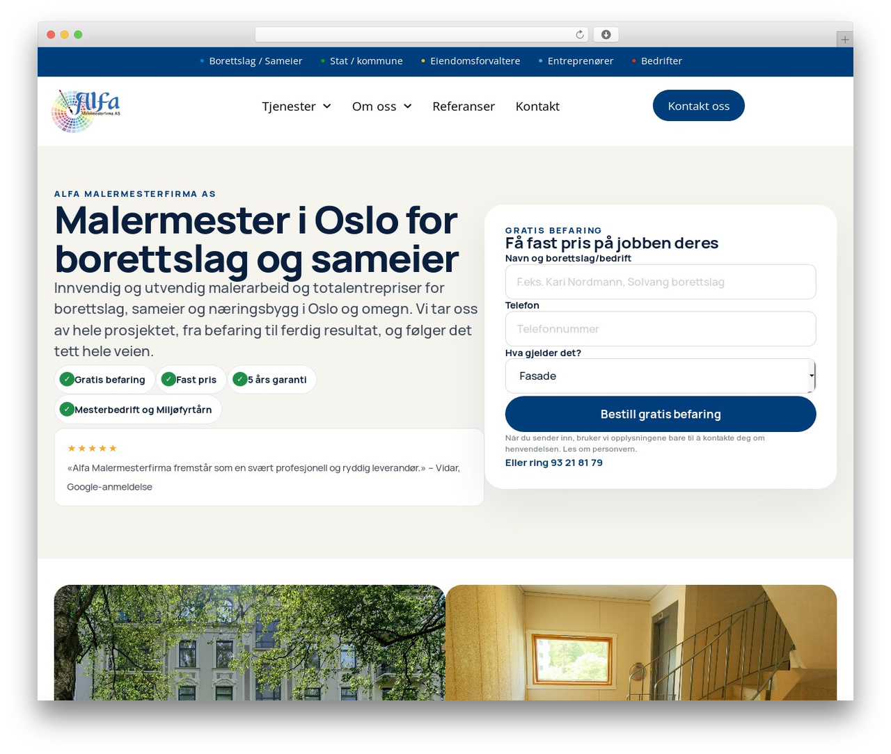Open the stairwell interior photo
Screen dimensions: 891x754
[x=641, y=643]
